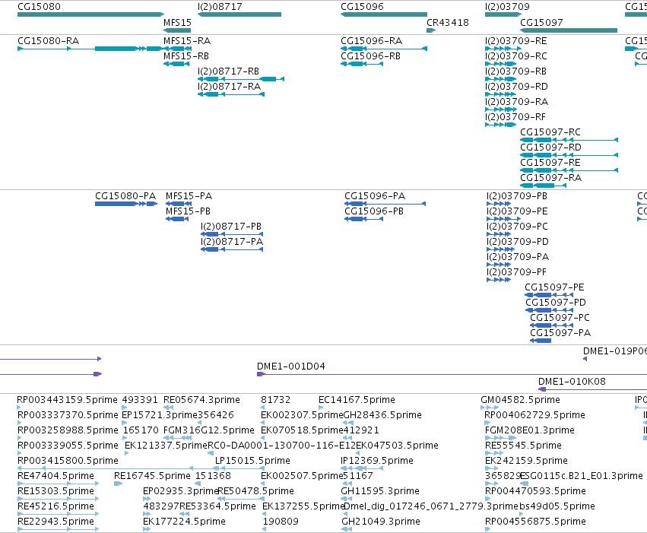Open the CG15097-RE transcript label
Image resolution: width=647 pixels, height=533 pixels.
point(550,163)
